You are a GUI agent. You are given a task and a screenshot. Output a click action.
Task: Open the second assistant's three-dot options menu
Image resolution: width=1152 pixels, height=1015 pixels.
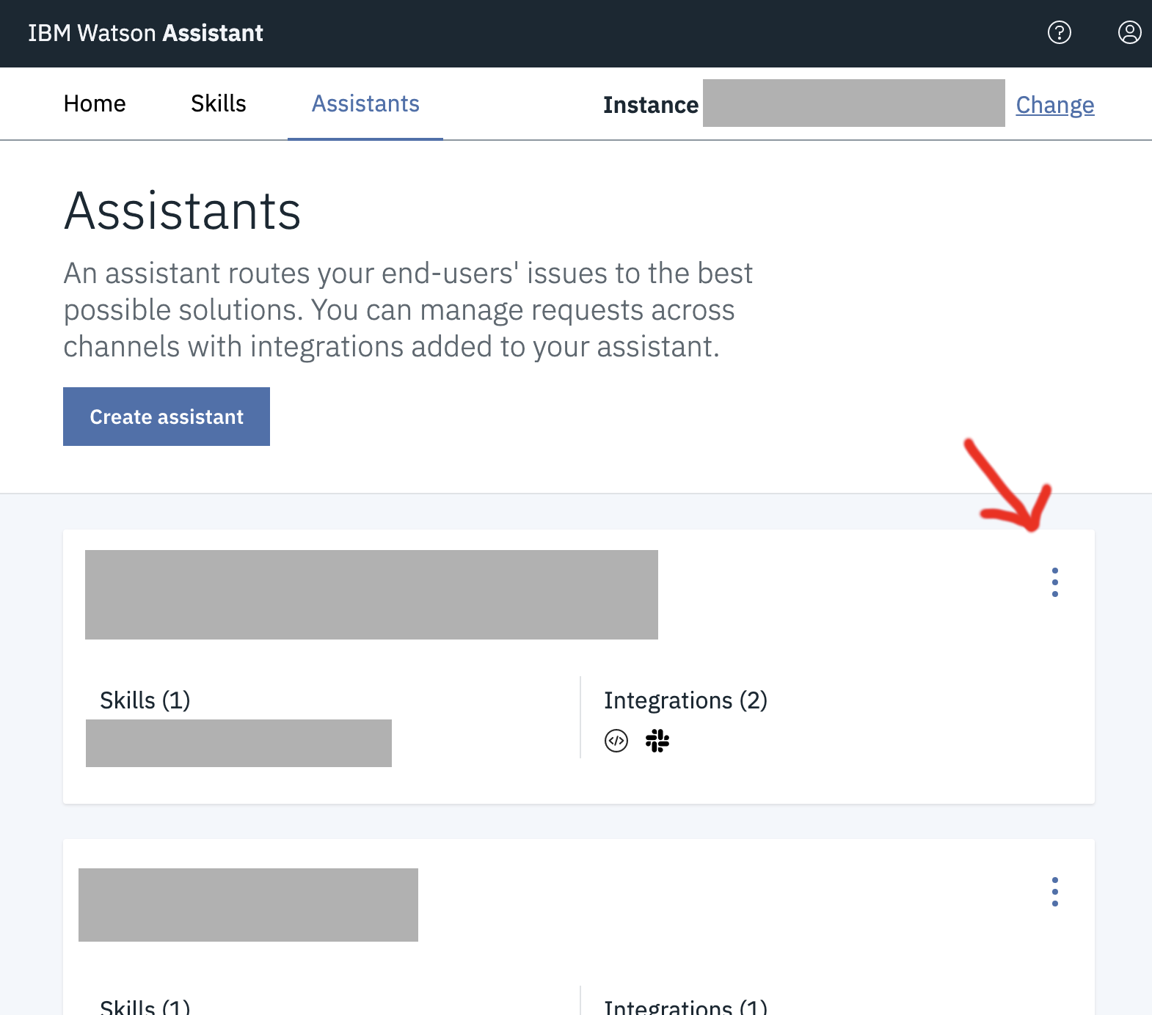pos(1054,892)
